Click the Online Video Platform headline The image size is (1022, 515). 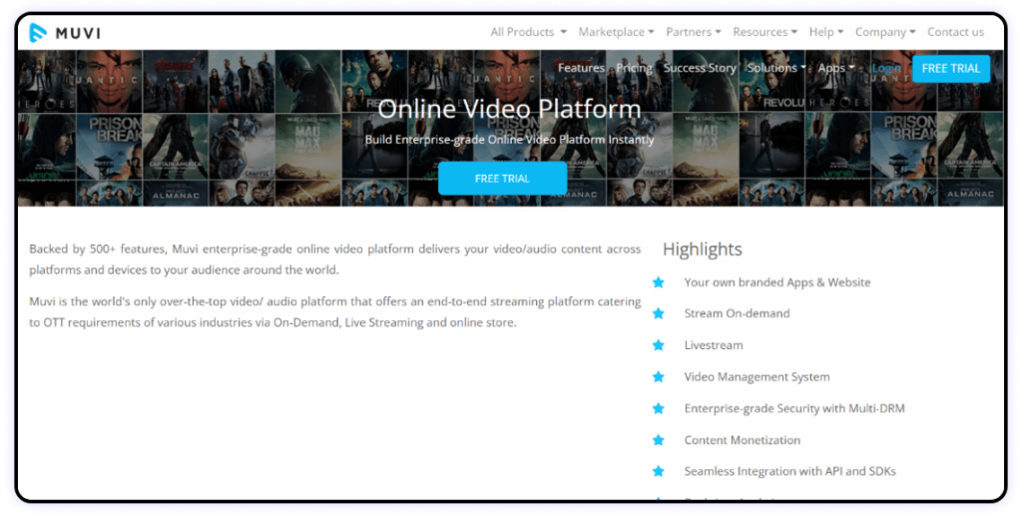point(509,109)
